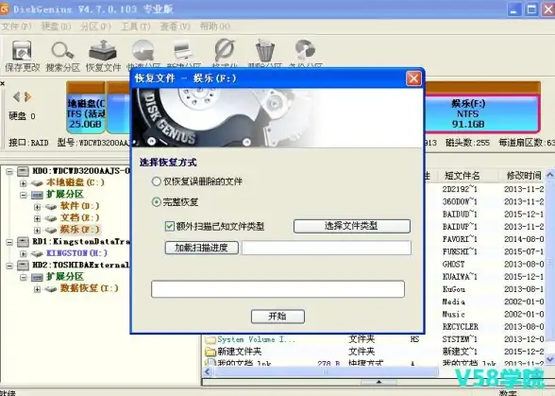Screen dimensions: 555x396
Task: Click the 开始 button to start recovery
Action: pyautogui.click(x=277, y=317)
